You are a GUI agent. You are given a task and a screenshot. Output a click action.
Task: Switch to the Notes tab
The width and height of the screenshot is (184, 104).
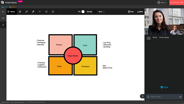(155, 37)
